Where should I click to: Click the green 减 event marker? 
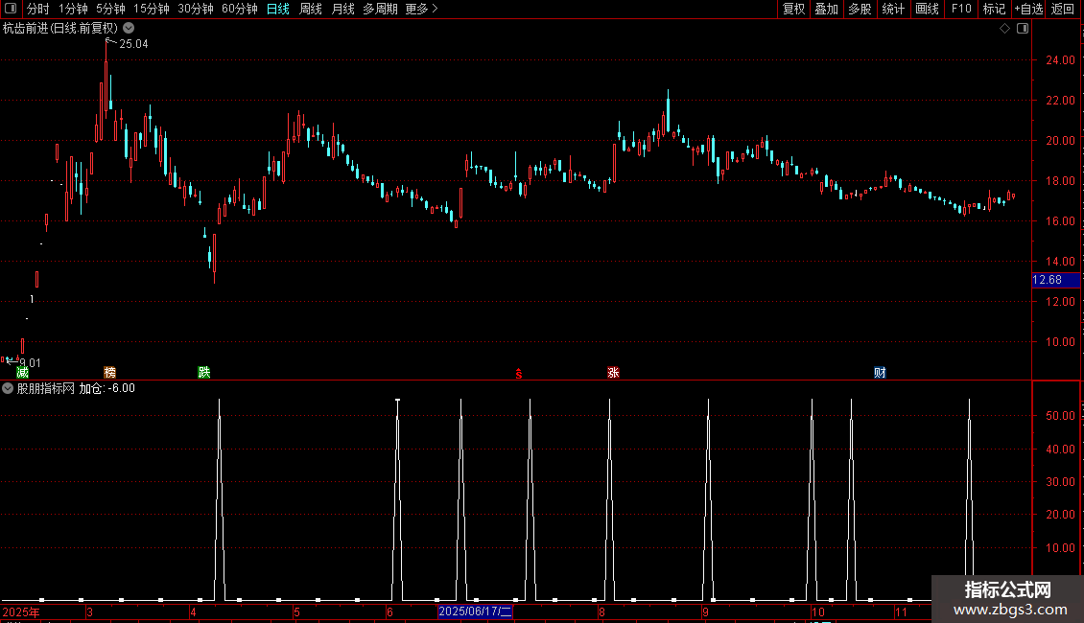22,372
